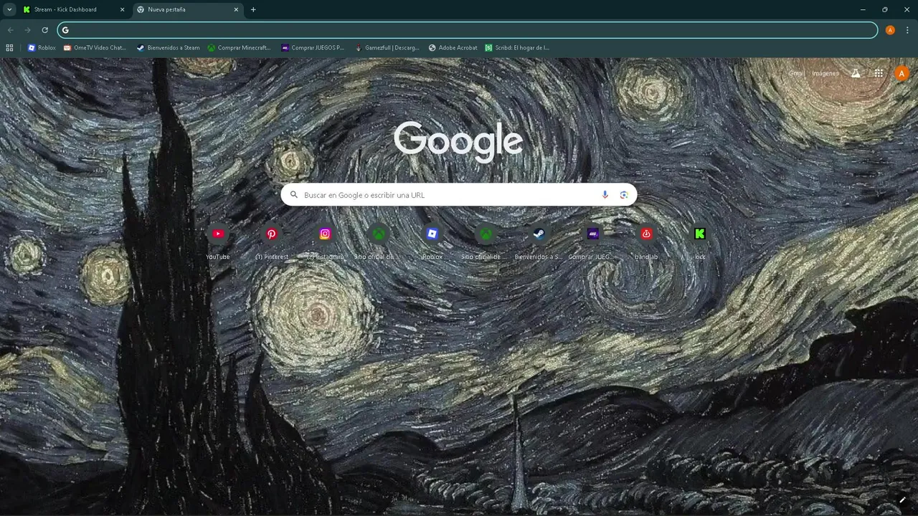Expand the tab search dropdown arrow

click(9, 9)
